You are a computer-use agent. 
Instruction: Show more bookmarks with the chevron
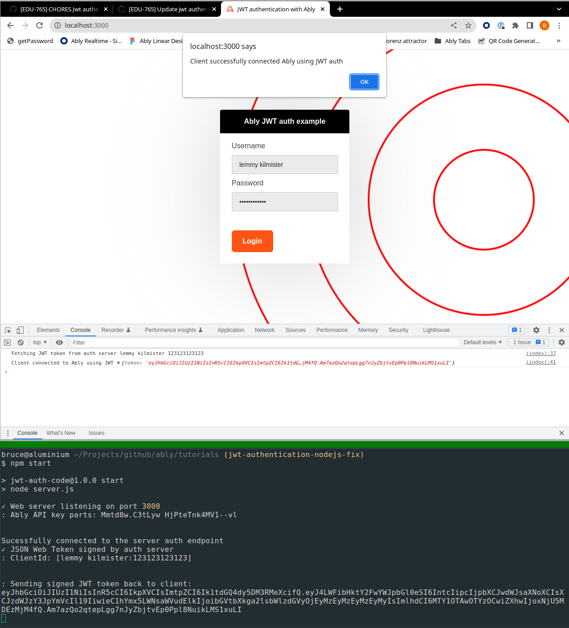coord(559,41)
